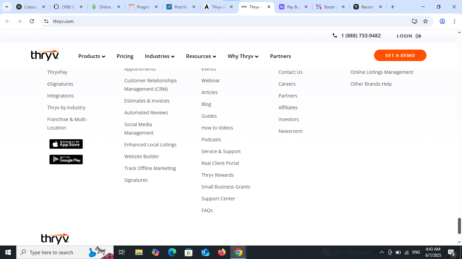This screenshot has height=259, width=462.
Task: Open Contact Us link
Action: point(291,72)
